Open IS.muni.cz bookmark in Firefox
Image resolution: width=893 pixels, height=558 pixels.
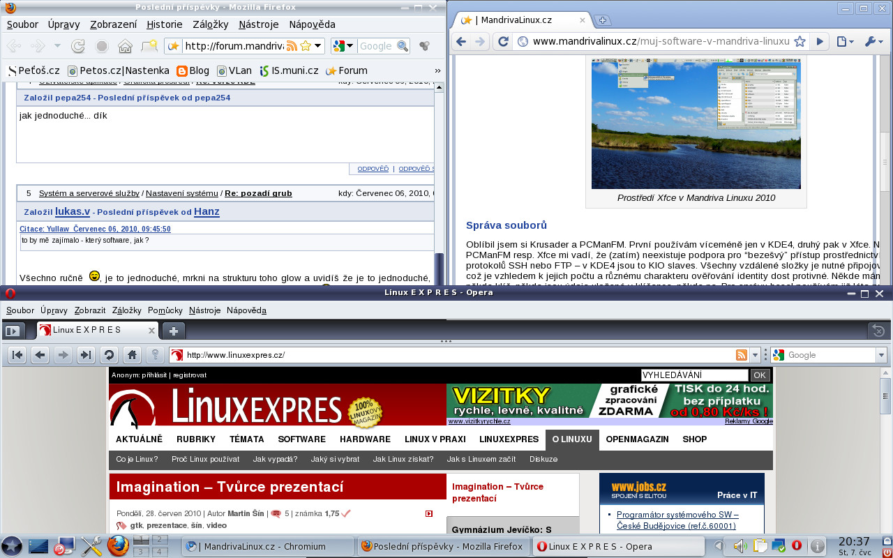[x=289, y=70]
